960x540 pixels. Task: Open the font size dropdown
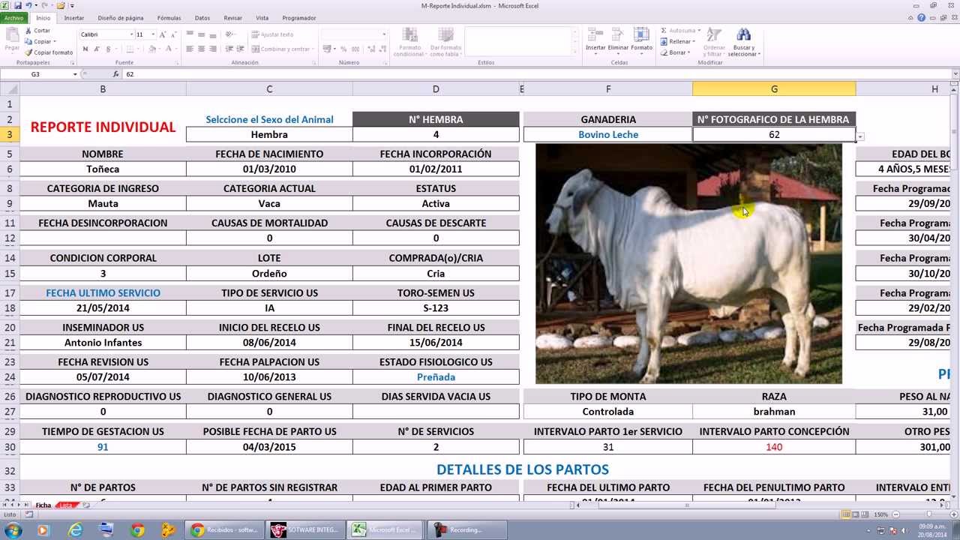pyautogui.click(x=153, y=34)
